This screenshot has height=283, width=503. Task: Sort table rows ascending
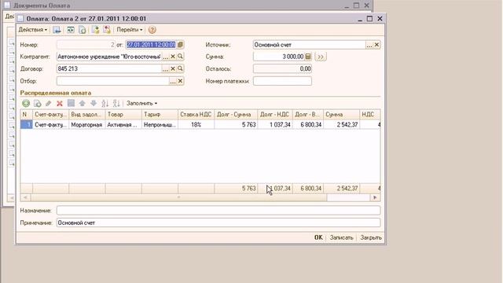pos(105,103)
